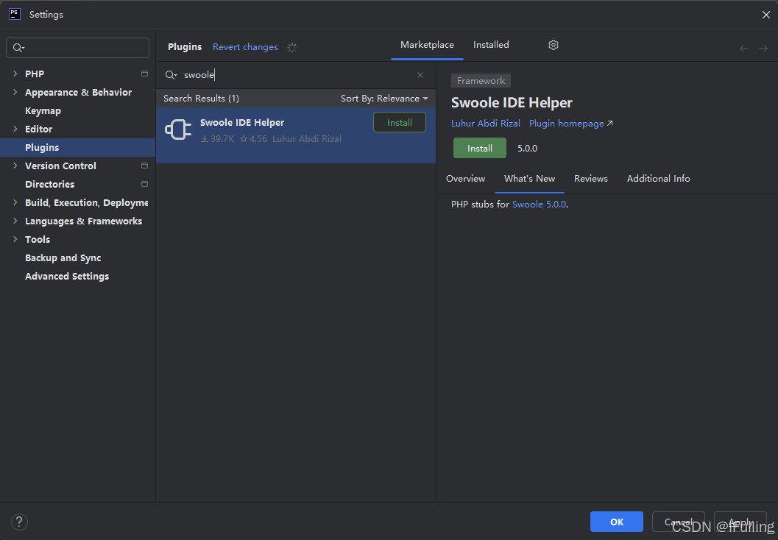Open the Overview tab

click(465, 179)
